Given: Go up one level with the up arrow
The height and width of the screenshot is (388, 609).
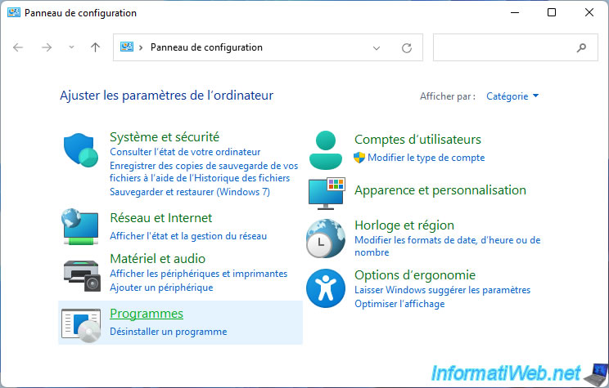Looking at the screenshot, I should (x=95, y=48).
